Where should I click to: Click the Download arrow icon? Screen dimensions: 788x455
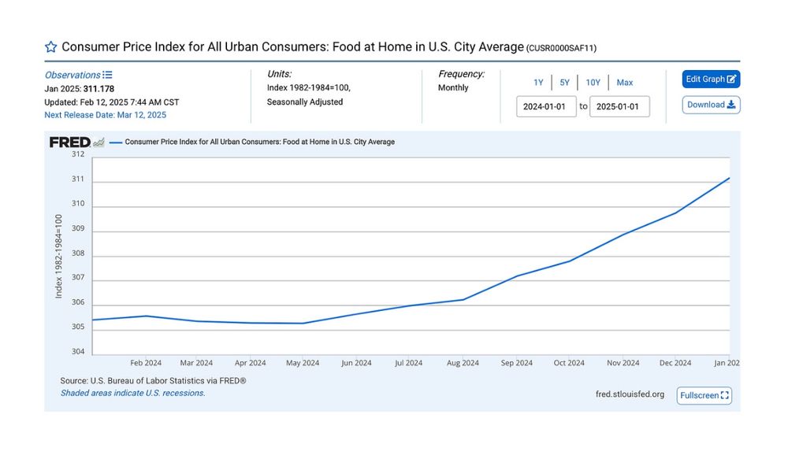coord(731,105)
